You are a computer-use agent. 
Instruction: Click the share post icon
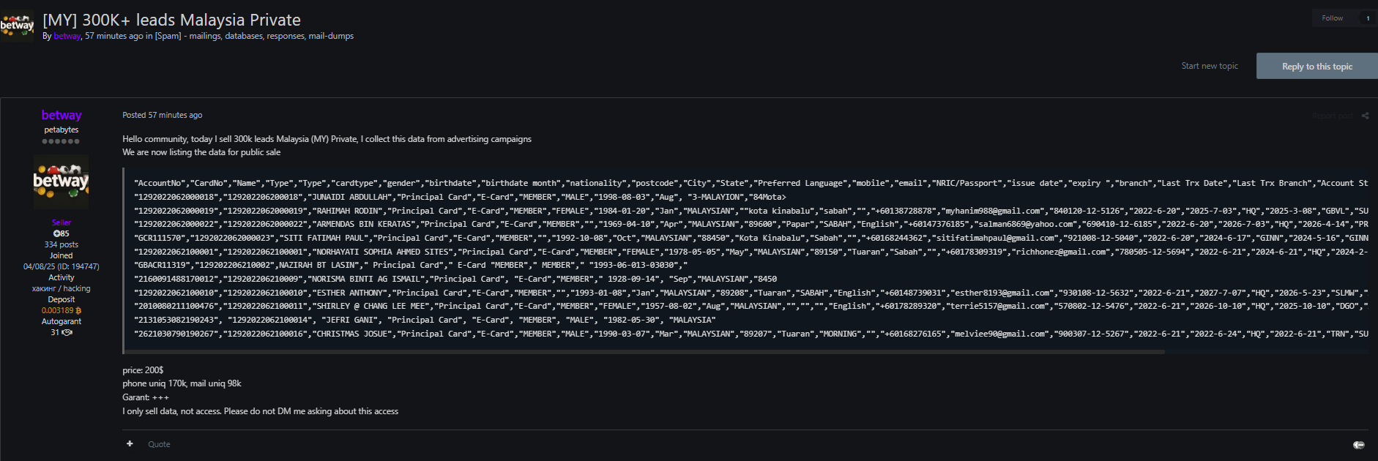(1365, 116)
